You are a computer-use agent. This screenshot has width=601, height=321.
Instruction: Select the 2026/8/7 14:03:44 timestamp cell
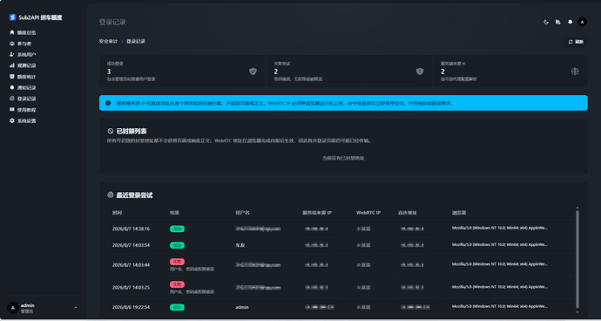tap(131, 265)
